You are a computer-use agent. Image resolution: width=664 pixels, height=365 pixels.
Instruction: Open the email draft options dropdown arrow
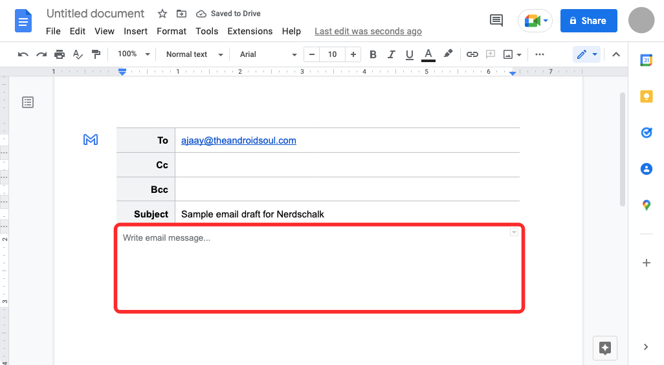[x=514, y=232]
